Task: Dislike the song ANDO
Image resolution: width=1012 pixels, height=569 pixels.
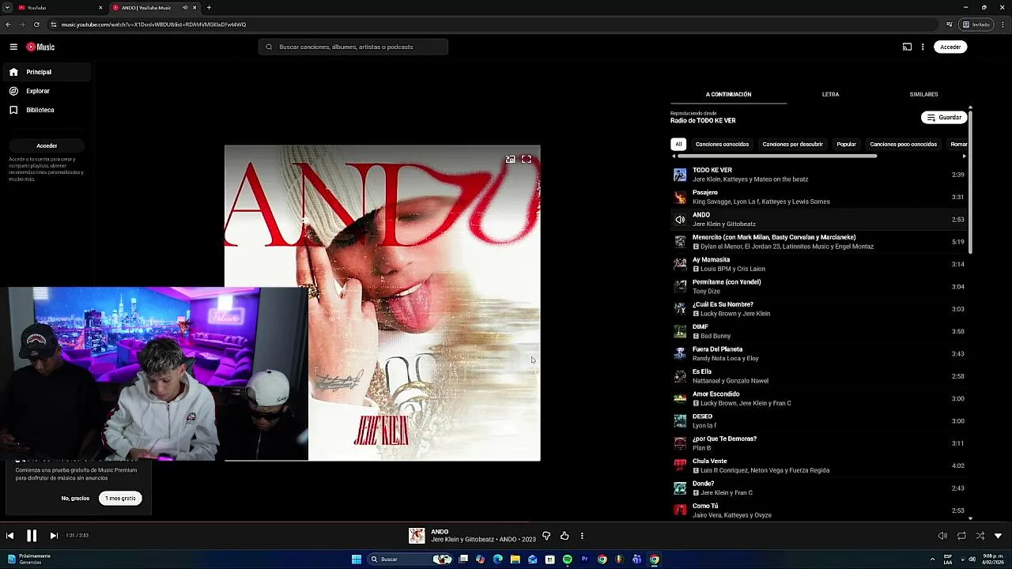Action: (x=546, y=536)
